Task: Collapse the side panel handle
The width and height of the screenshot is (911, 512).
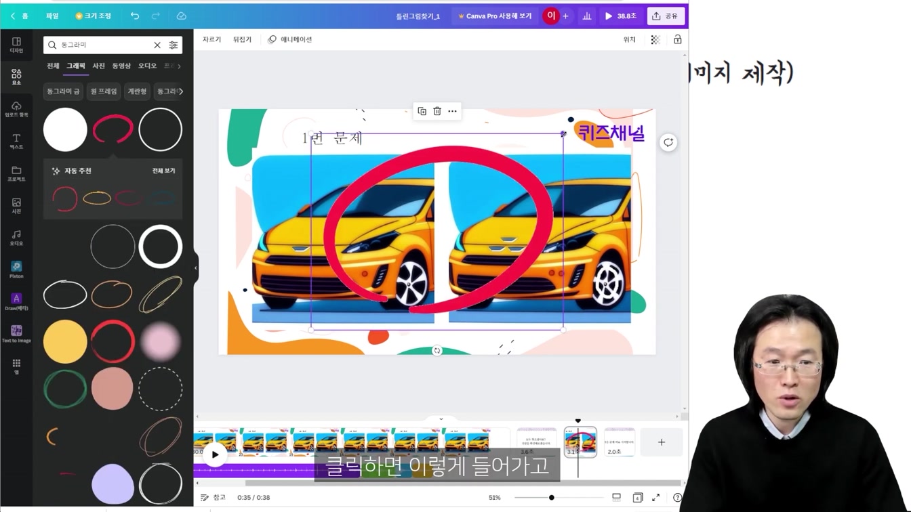Action: (x=196, y=268)
